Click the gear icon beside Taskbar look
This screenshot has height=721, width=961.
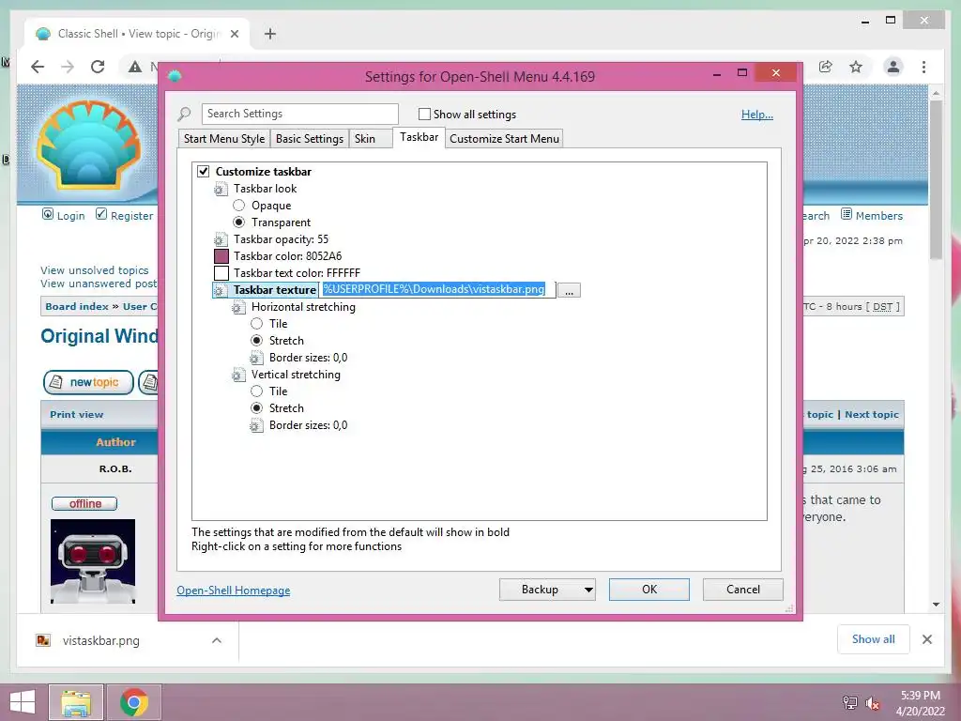(x=220, y=190)
